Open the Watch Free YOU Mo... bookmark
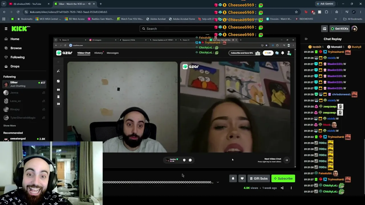 click(x=130, y=19)
